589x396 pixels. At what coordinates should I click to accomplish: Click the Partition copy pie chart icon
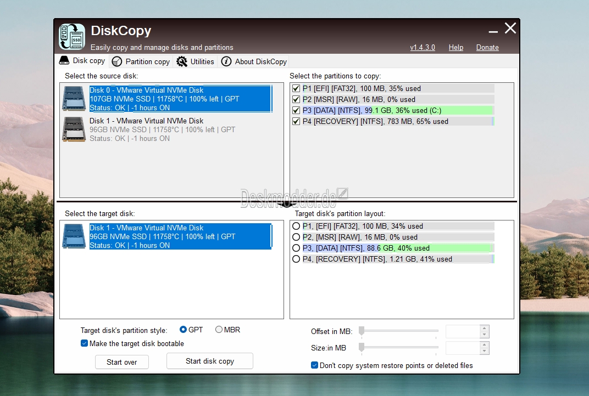click(x=117, y=61)
